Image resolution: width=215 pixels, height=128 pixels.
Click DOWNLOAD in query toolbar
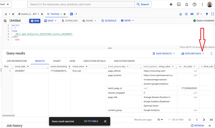pyautogui.click(x=70, y=21)
